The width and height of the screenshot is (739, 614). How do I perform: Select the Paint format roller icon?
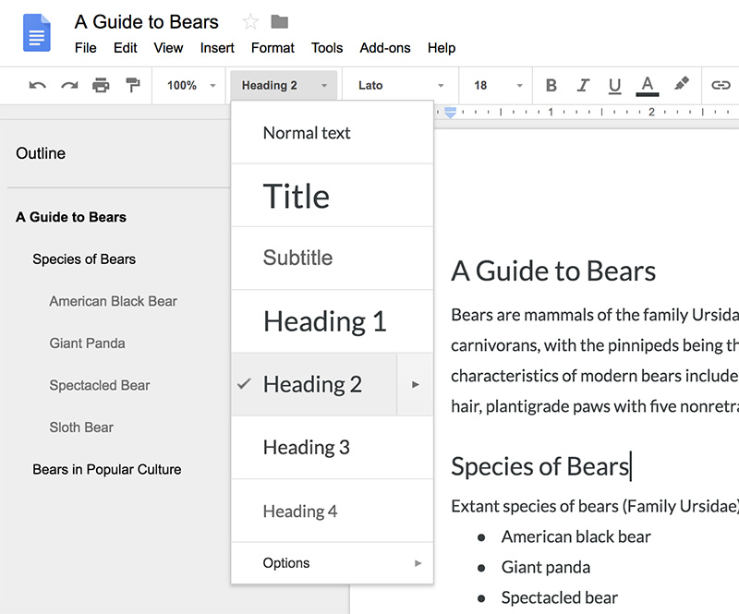click(132, 85)
